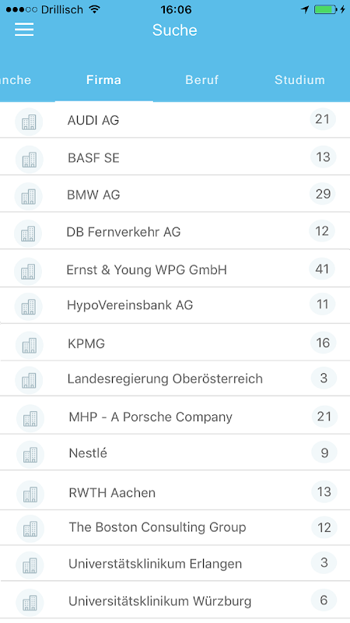
Task: Tap the battery indicator in status bar
Action: pyautogui.click(x=325, y=9)
